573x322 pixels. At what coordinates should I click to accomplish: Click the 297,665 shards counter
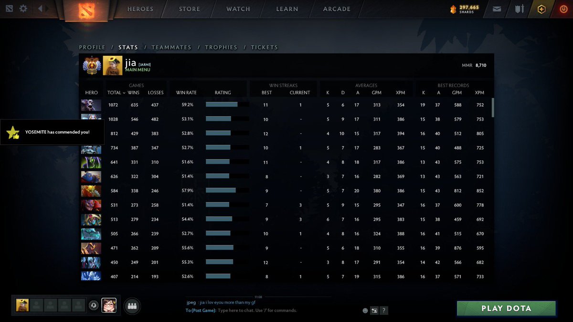pyautogui.click(x=465, y=9)
